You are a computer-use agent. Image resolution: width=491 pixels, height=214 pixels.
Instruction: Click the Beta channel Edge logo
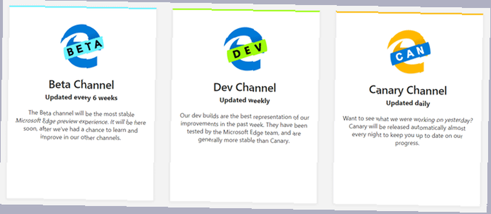pyautogui.click(x=81, y=46)
